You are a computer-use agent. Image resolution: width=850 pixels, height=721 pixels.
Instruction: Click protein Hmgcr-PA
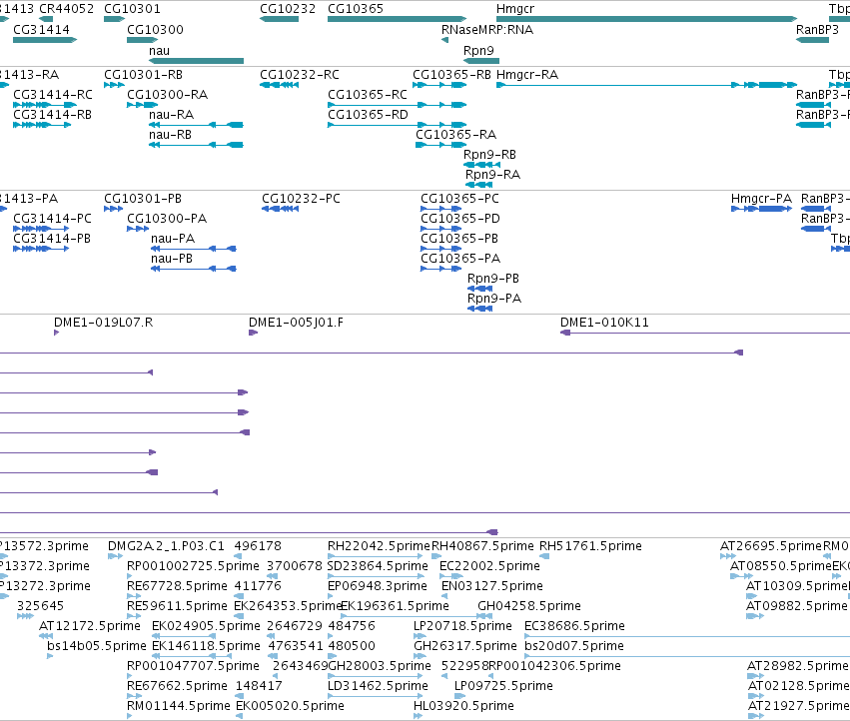coord(761,199)
